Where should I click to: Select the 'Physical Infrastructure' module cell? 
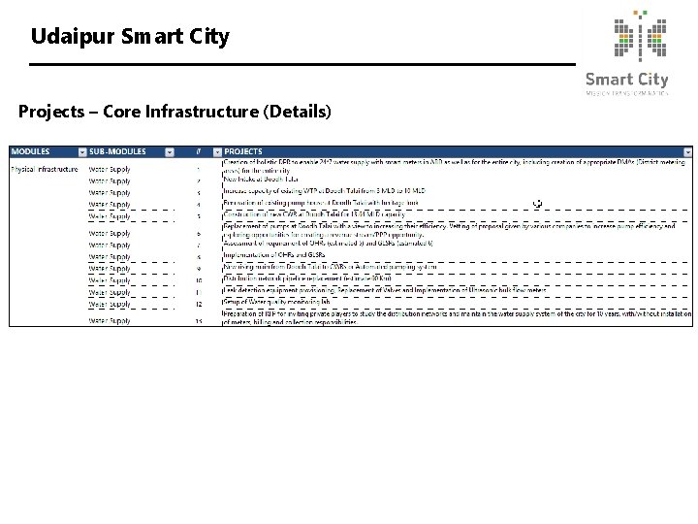coord(45,169)
